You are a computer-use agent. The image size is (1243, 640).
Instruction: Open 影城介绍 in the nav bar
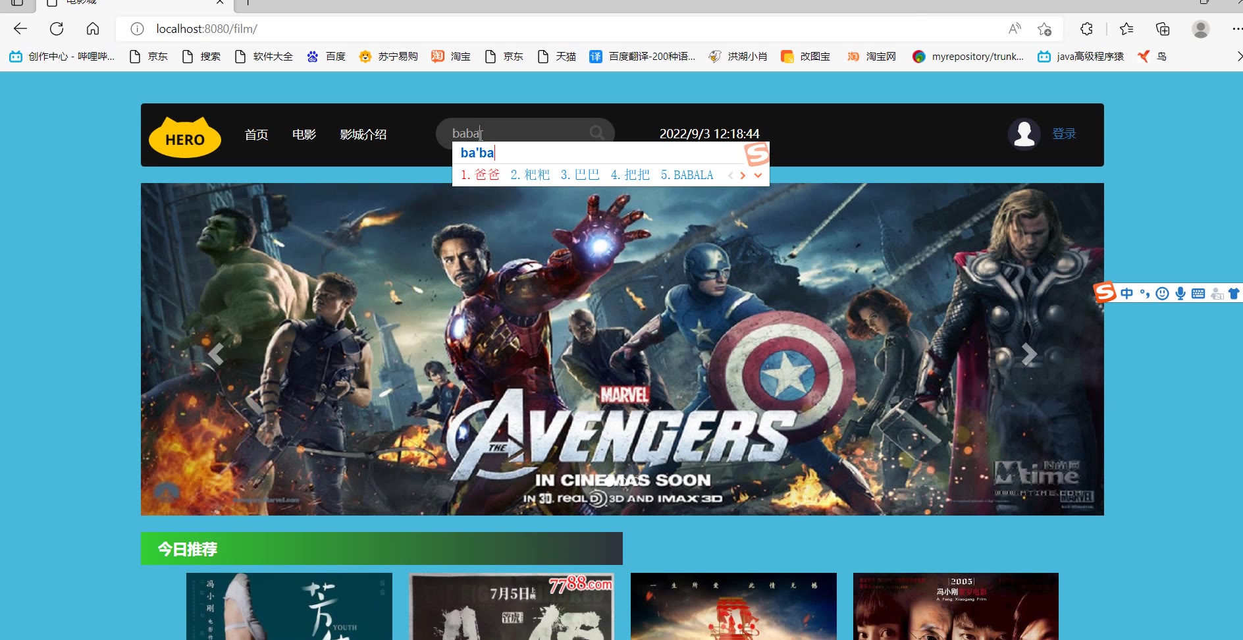click(x=363, y=134)
